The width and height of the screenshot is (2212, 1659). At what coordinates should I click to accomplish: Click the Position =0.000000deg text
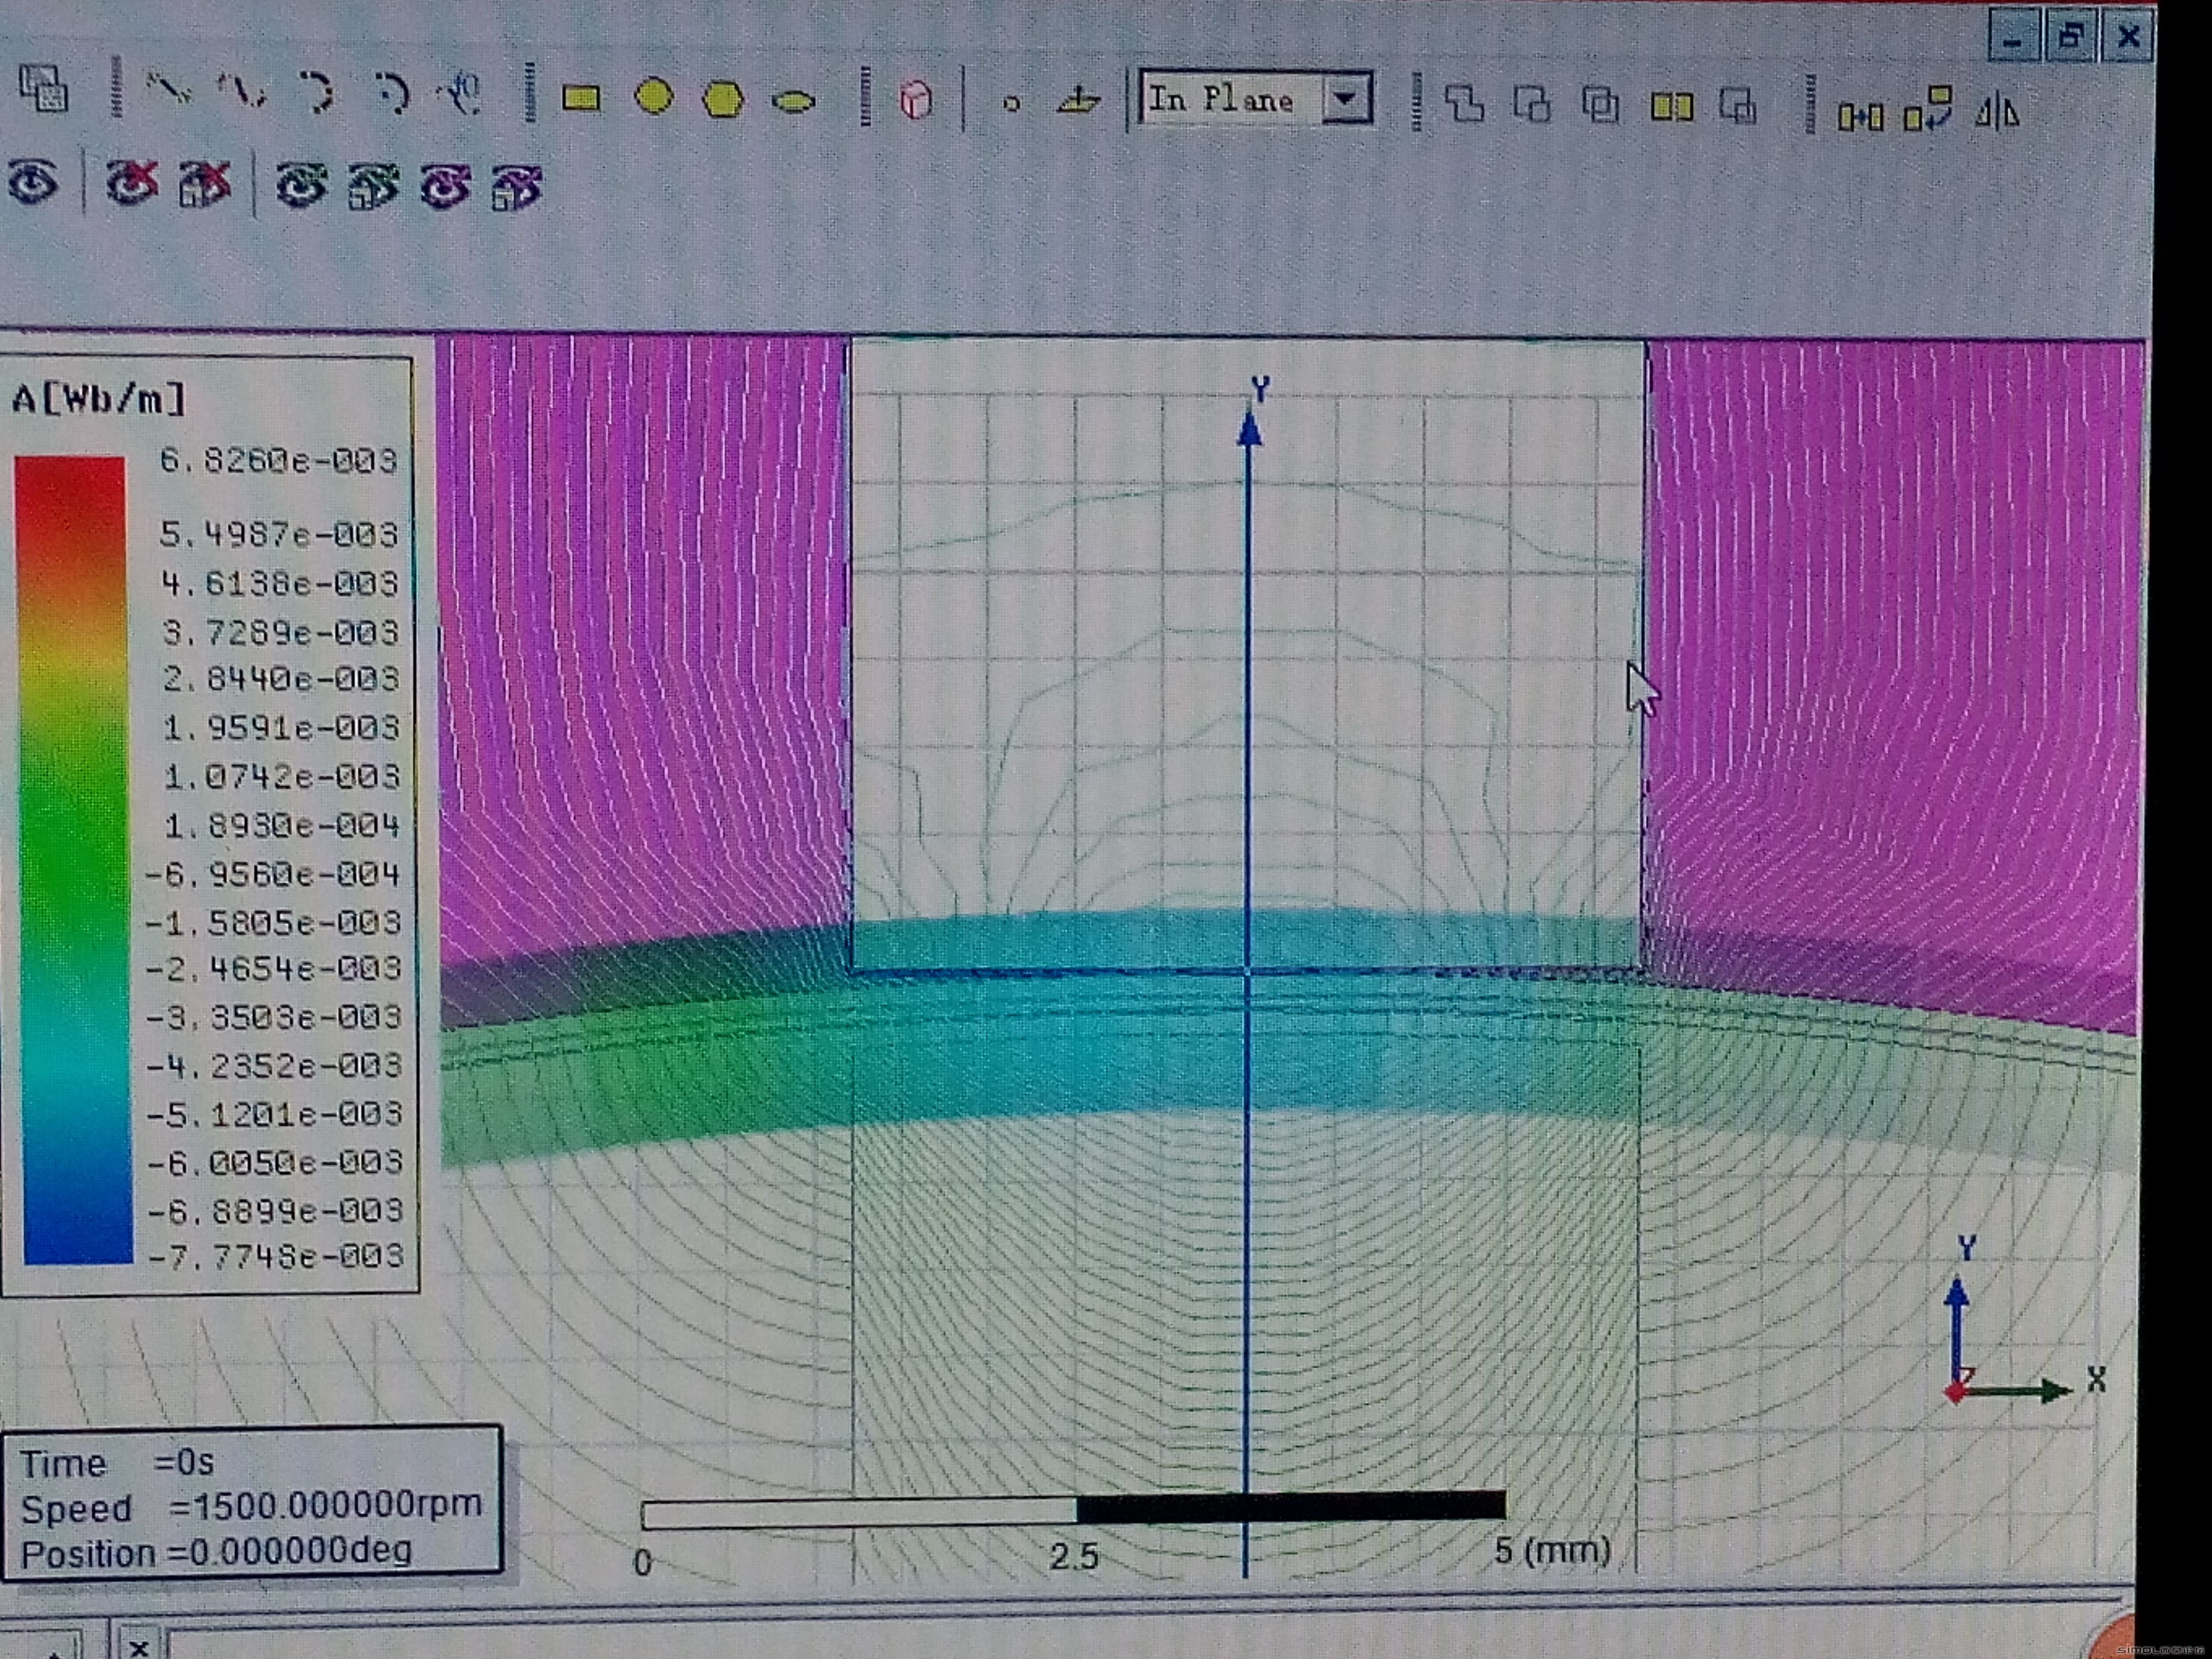click(216, 1553)
